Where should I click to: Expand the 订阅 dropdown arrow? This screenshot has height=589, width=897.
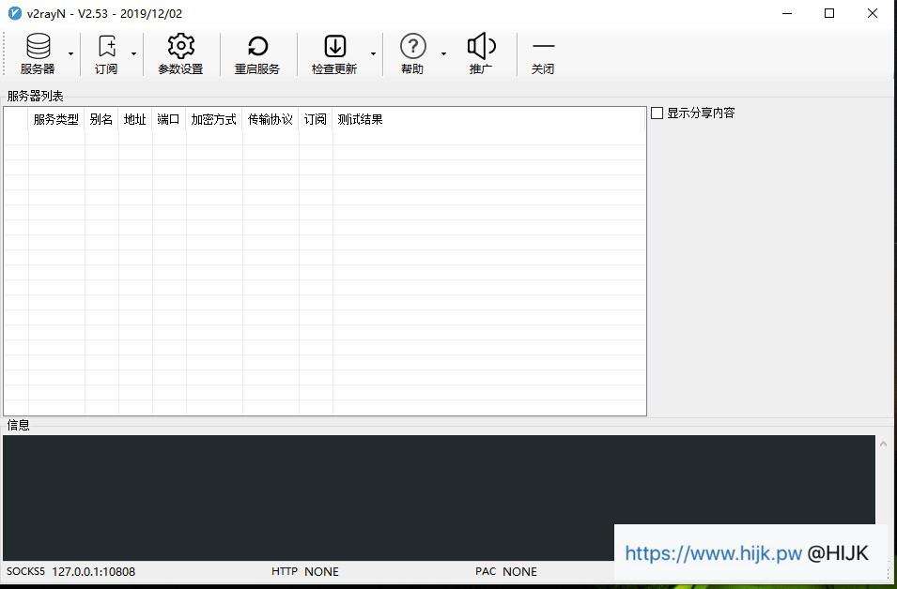click(133, 53)
